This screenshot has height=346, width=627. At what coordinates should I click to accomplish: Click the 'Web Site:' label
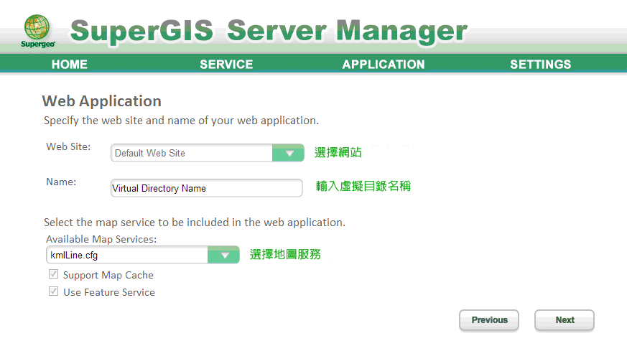click(x=68, y=146)
